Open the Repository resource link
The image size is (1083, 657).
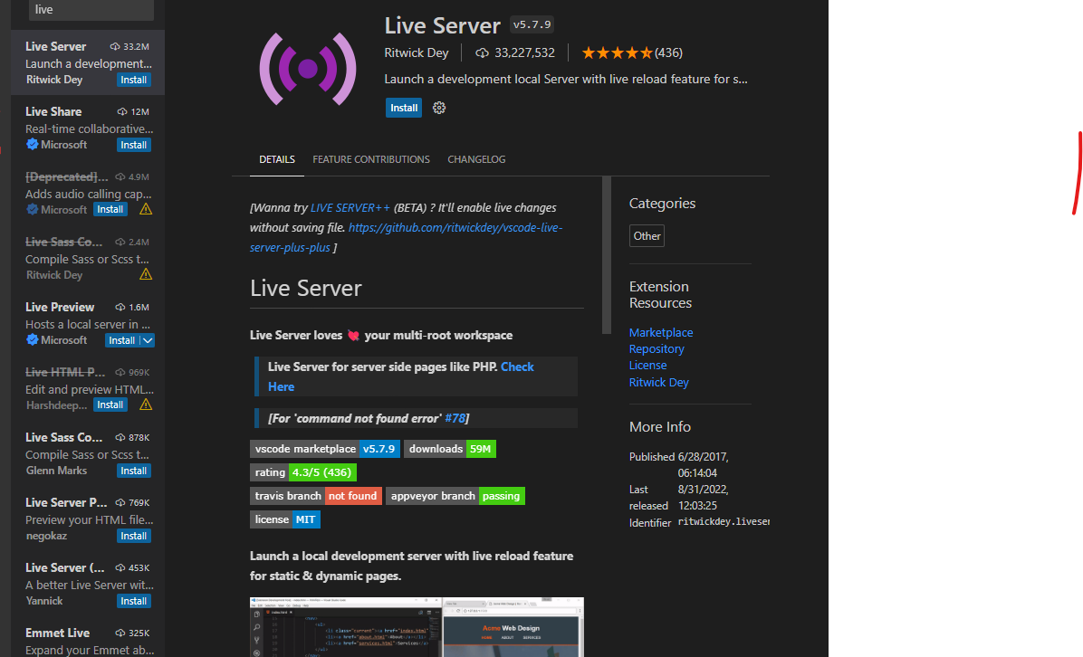point(657,349)
